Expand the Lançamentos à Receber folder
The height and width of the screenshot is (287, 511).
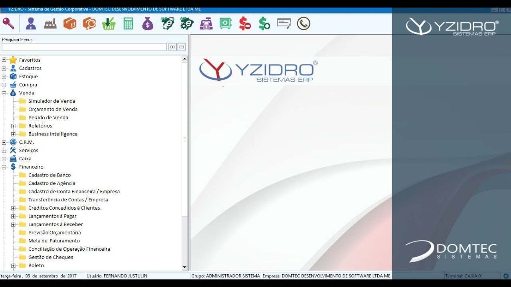tap(13, 224)
